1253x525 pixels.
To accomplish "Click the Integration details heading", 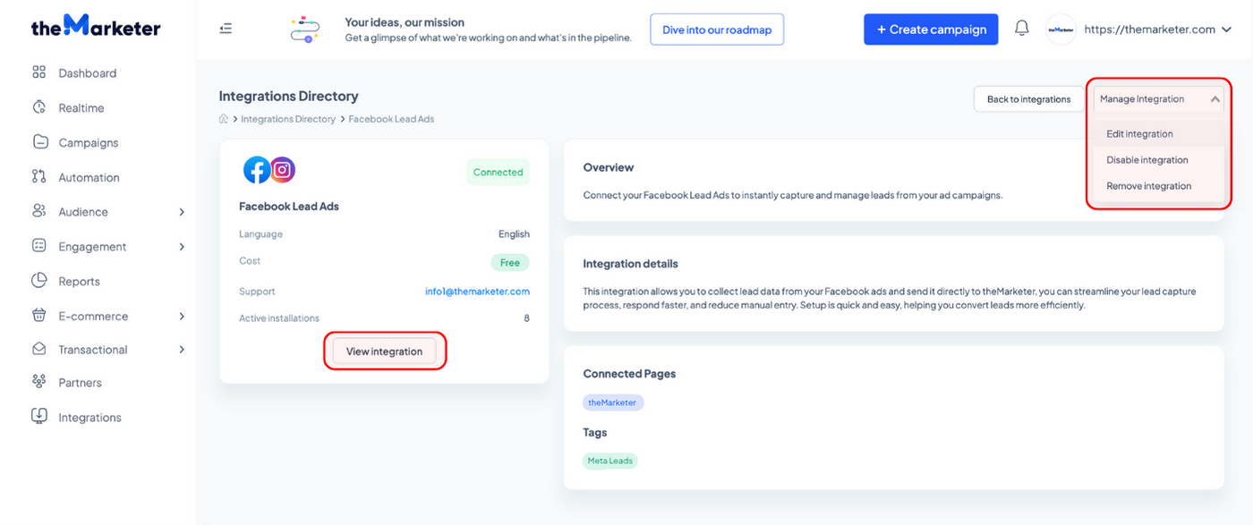I will tap(630, 264).
